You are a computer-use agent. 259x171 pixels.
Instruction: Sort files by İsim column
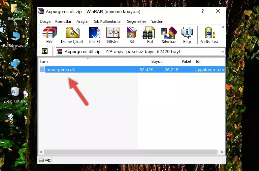(88, 61)
